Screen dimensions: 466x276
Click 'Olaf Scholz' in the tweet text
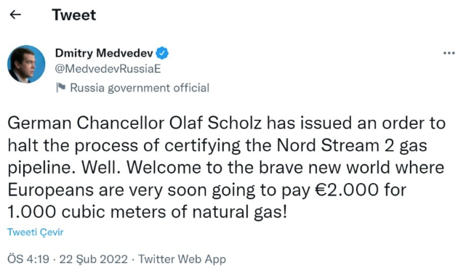(x=215, y=123)
